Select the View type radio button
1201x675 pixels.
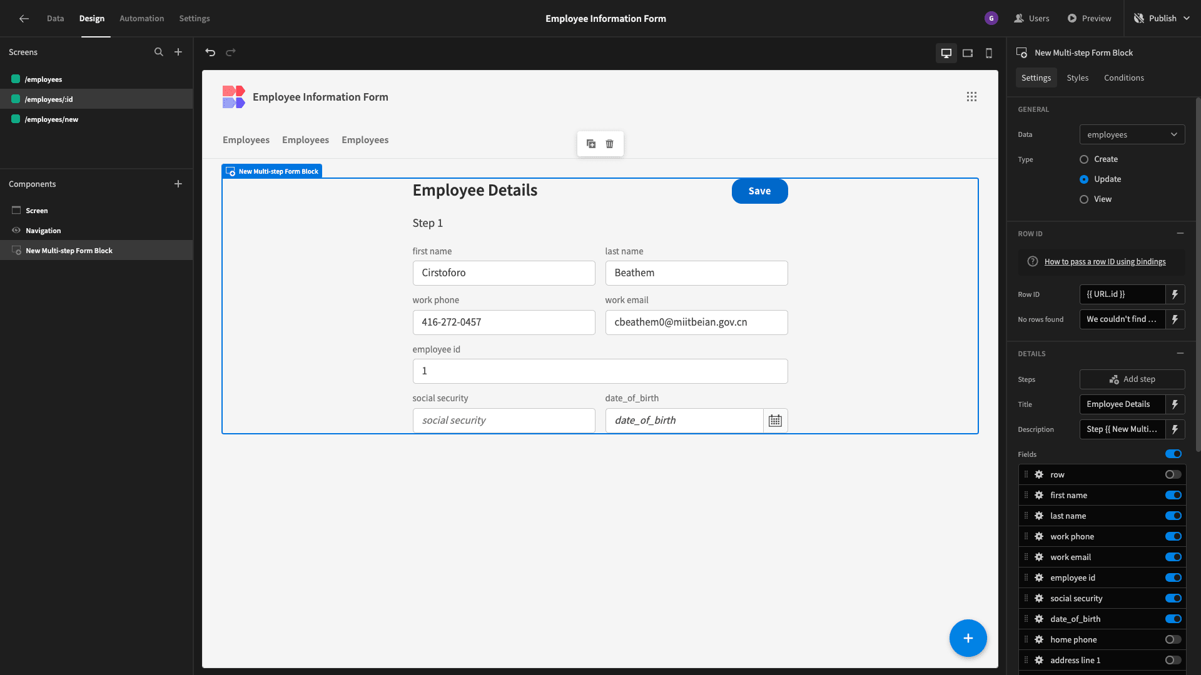(x=1084, y=199)
